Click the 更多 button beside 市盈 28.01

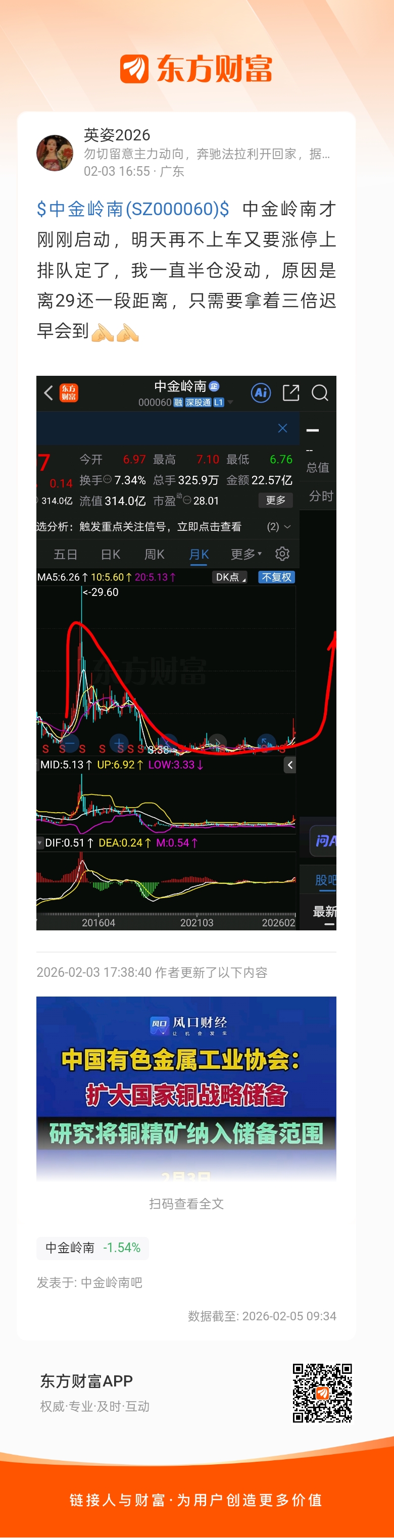[x=276, y=501]
